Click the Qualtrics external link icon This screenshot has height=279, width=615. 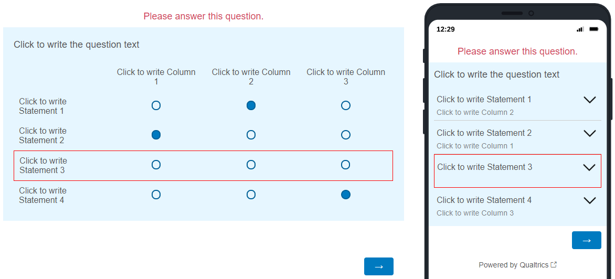point(554,265)
